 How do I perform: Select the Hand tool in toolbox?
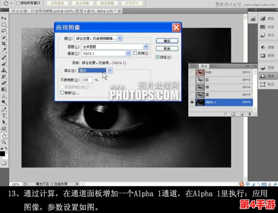click(x=4, y=136)
